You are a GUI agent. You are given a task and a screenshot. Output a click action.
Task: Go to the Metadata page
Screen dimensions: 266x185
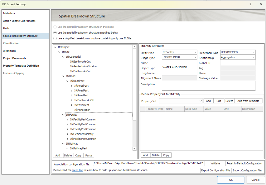tap(9, 13)
